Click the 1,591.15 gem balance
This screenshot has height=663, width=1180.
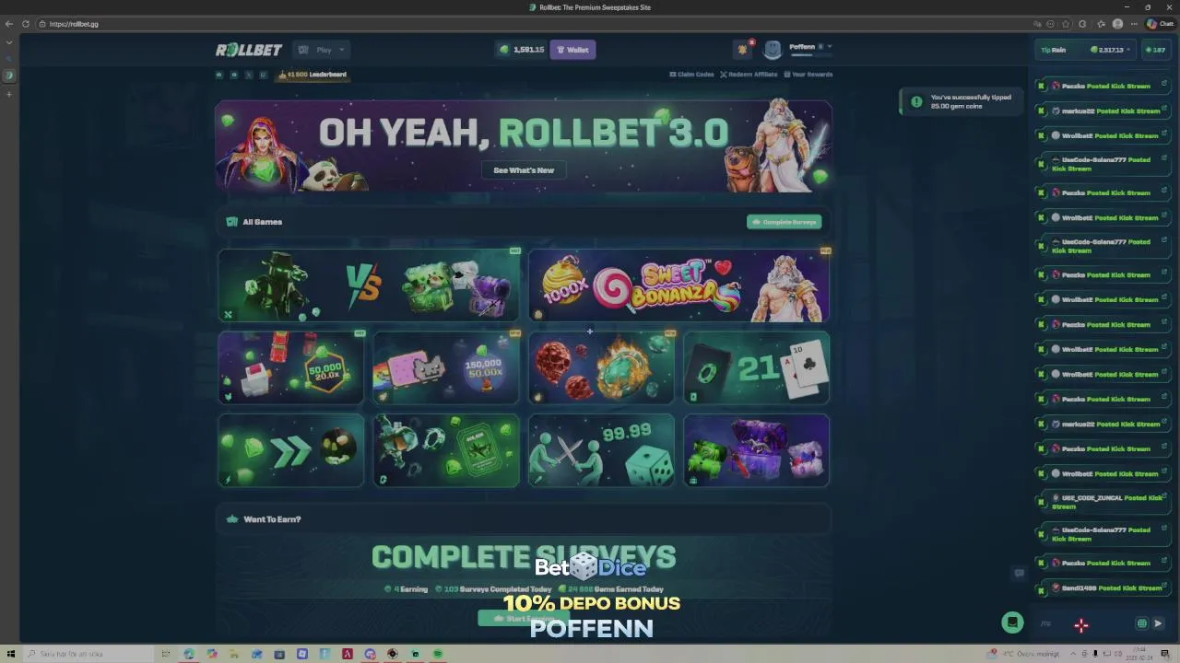click(x=522, y=50)
